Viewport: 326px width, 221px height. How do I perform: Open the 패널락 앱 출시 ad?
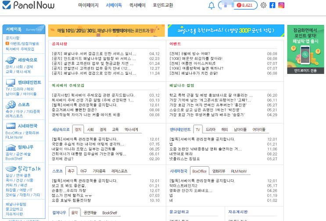[x=306, y=49]
